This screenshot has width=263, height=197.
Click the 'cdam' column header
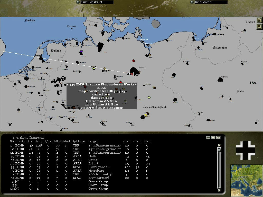pos(137,141)
